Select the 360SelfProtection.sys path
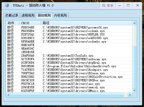The width and height of the screenshot is (144, 107). point(83,77)
